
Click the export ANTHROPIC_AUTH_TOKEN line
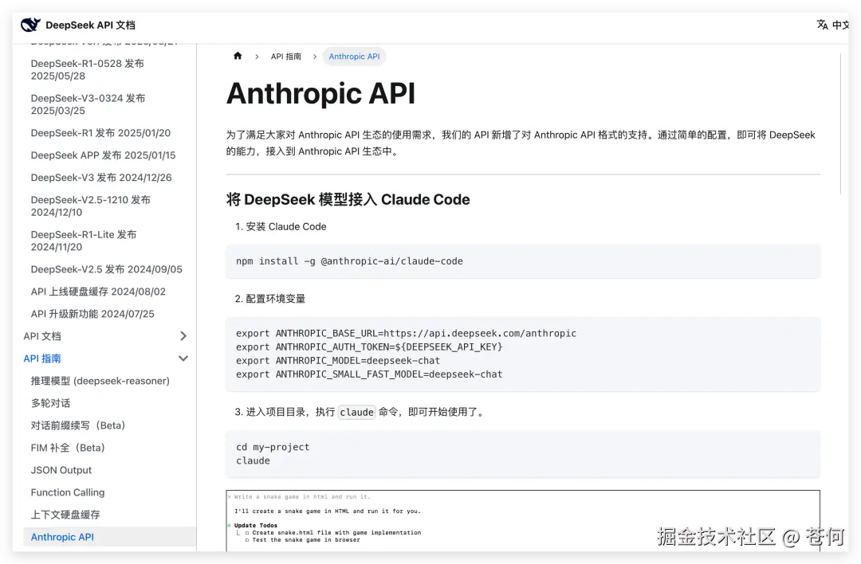(x=369, y=347)
